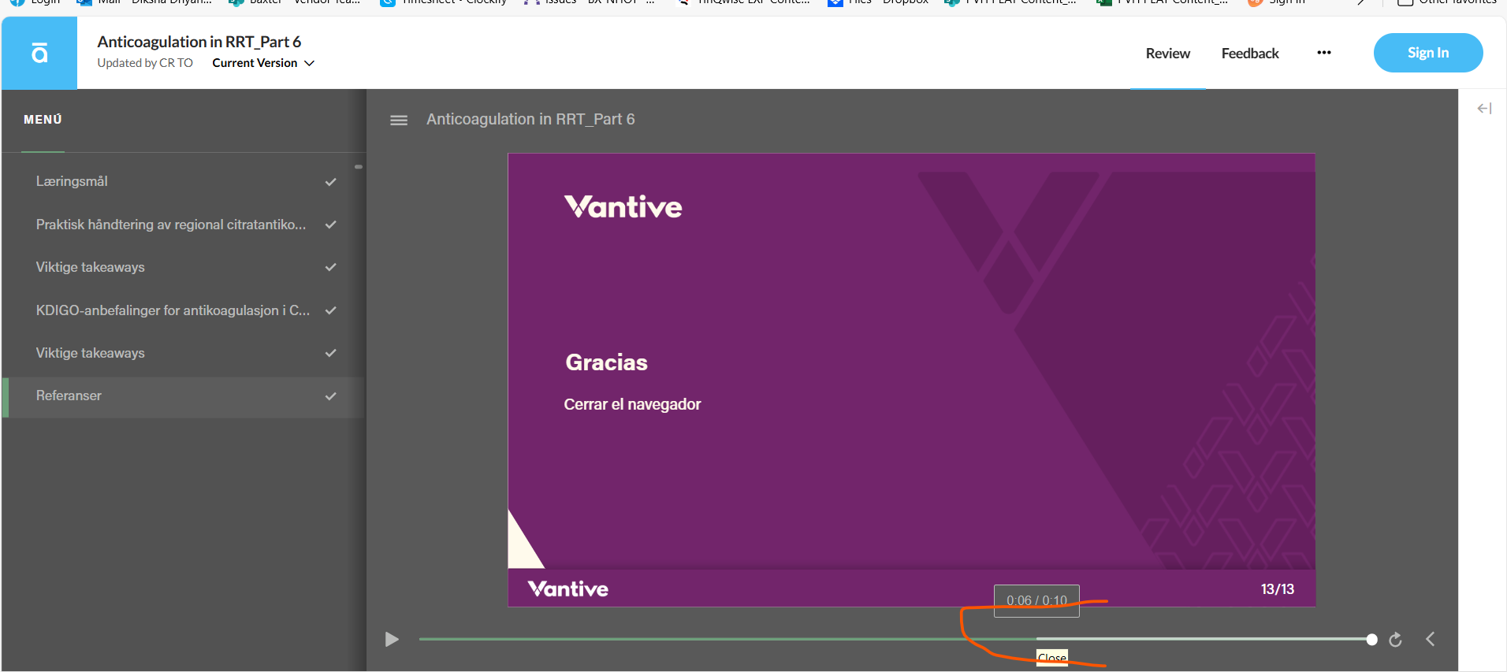Switch to the Review tab
The height and width of the screenshot is (672, 1507).
click(1167, 54)
